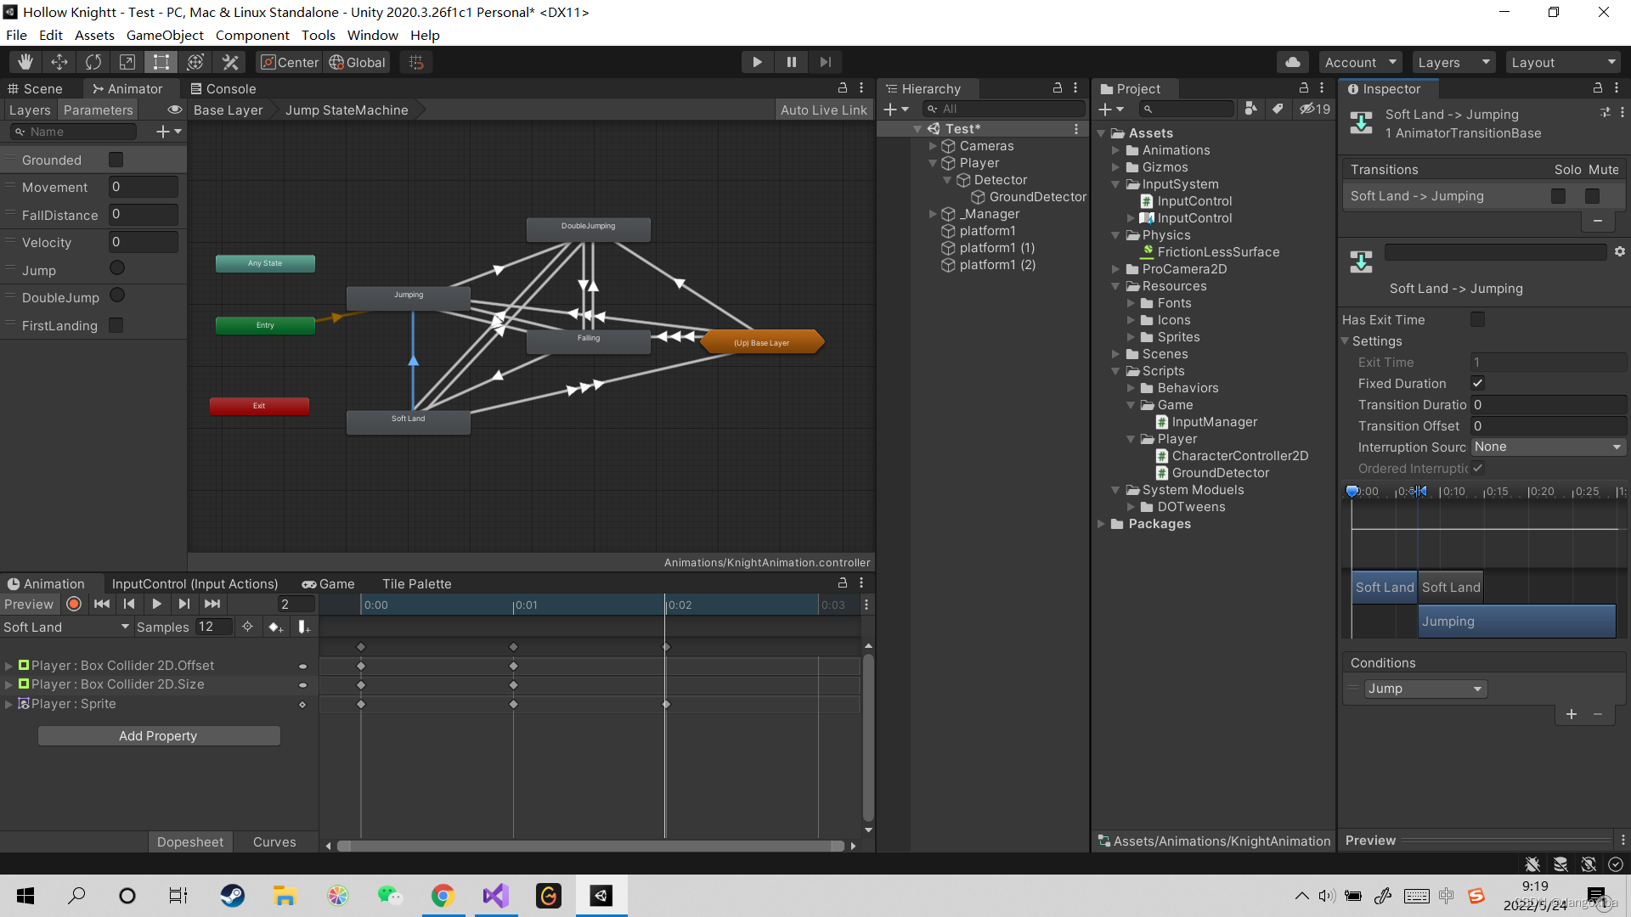Viewport: 1631px width, 917px height.
Task: Click the Auto Live Link button
Action: tap(823, 110)
